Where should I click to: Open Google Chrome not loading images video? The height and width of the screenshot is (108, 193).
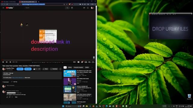(70, 89)
